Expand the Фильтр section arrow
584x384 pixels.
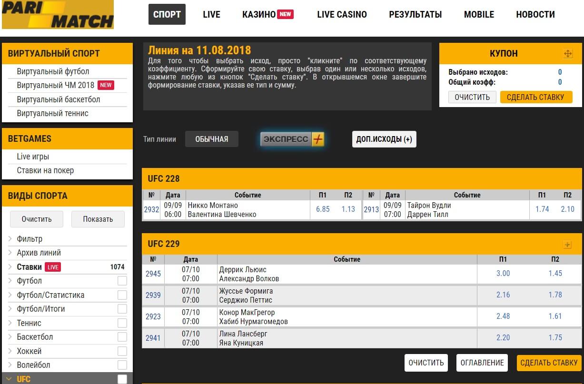[x=10, y=239]
